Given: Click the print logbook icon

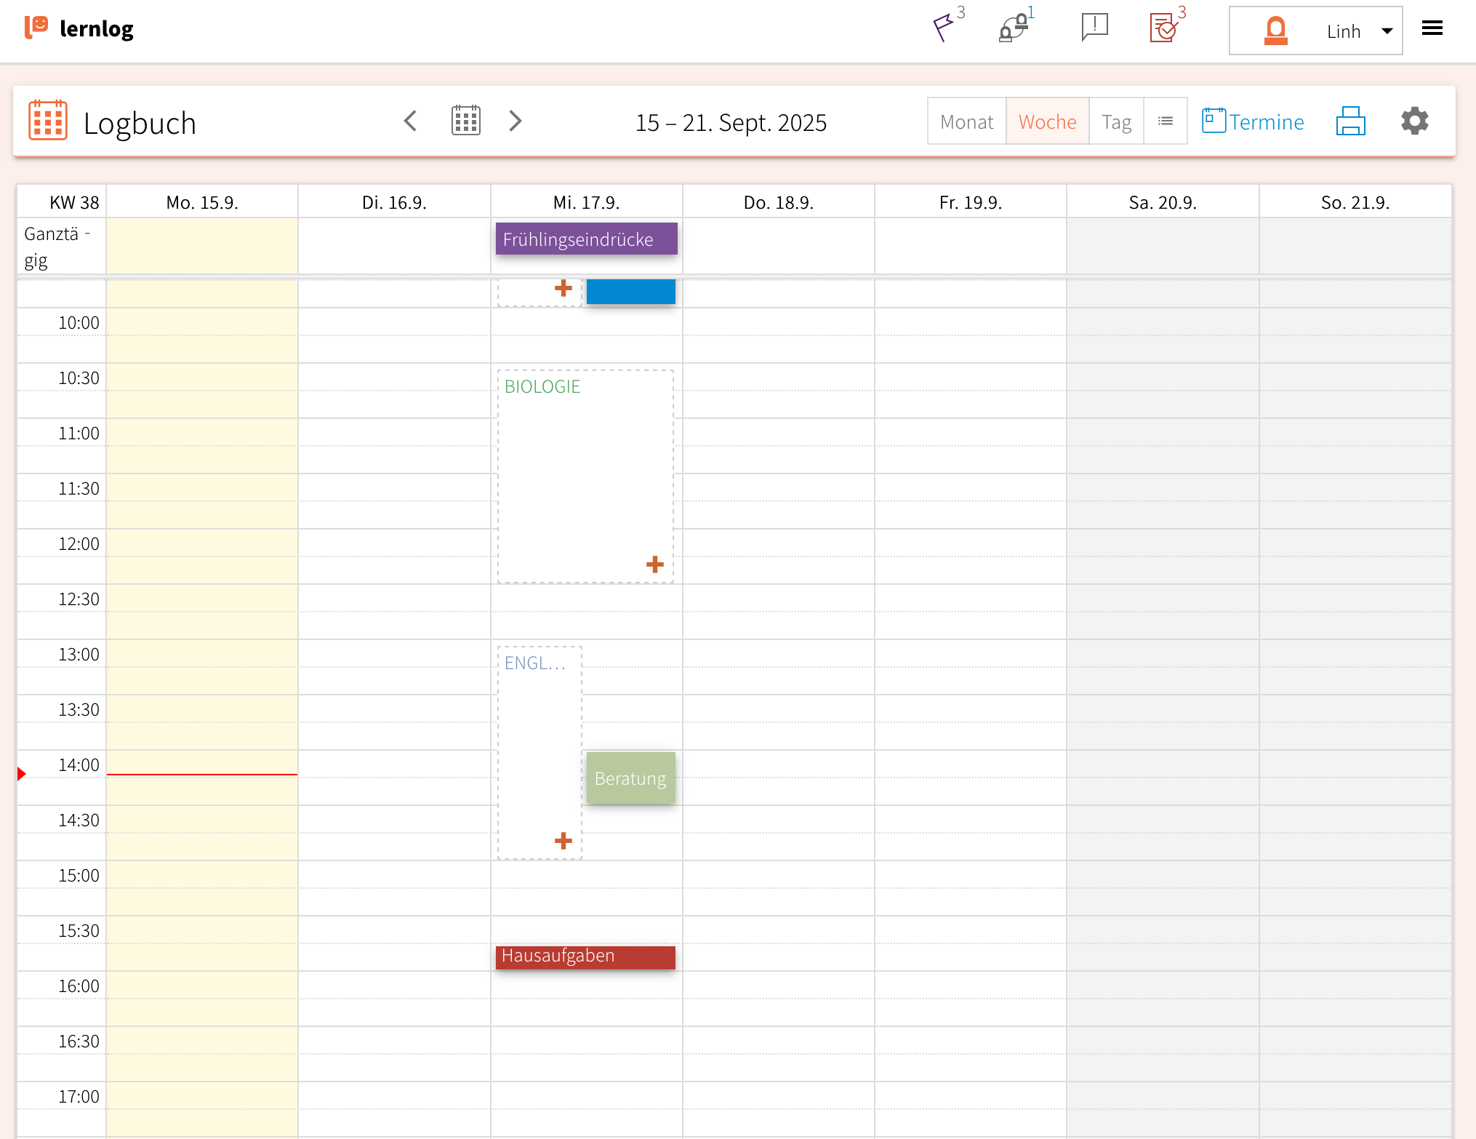Looking at the screenshot, I should 1350,121.
